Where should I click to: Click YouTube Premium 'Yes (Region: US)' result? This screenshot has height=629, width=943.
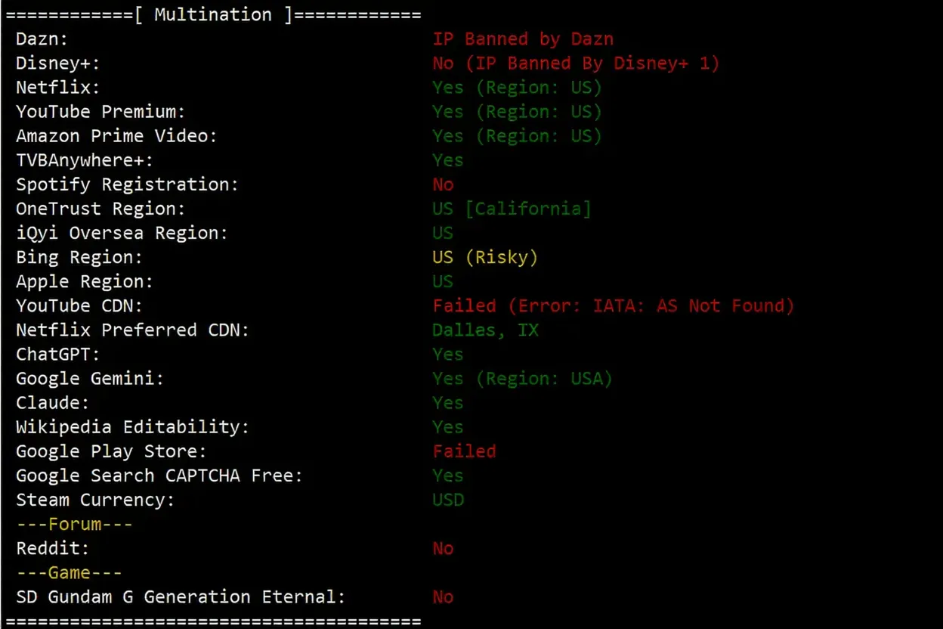517,112
